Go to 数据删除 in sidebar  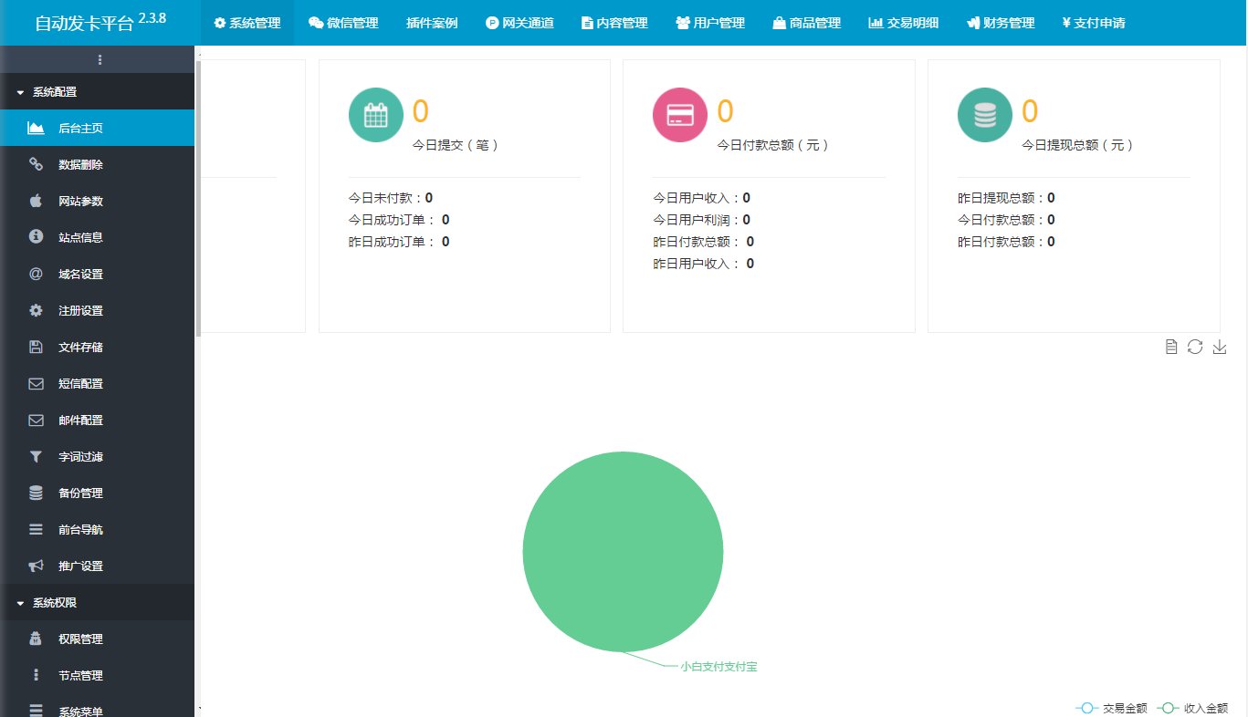click(x=97, y=164)
